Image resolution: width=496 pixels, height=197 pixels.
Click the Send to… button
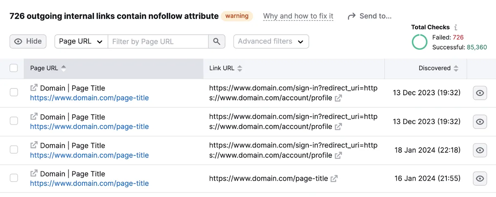point(370,17)
